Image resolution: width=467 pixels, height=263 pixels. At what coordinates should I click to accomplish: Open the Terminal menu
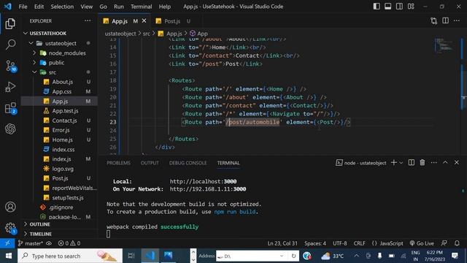(141, 7)
